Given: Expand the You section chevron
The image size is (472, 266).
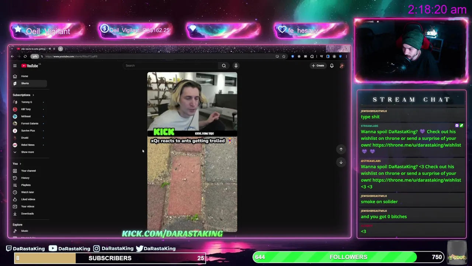Looking at the screenshot, I should pyautogui.click(x=20, y=164).
